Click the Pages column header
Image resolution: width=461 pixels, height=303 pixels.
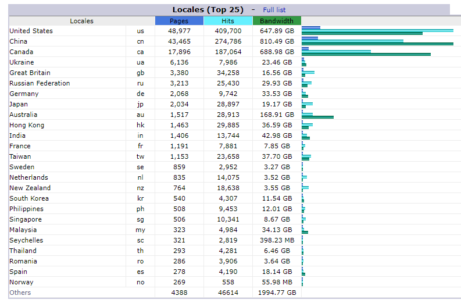click(179, 21)
